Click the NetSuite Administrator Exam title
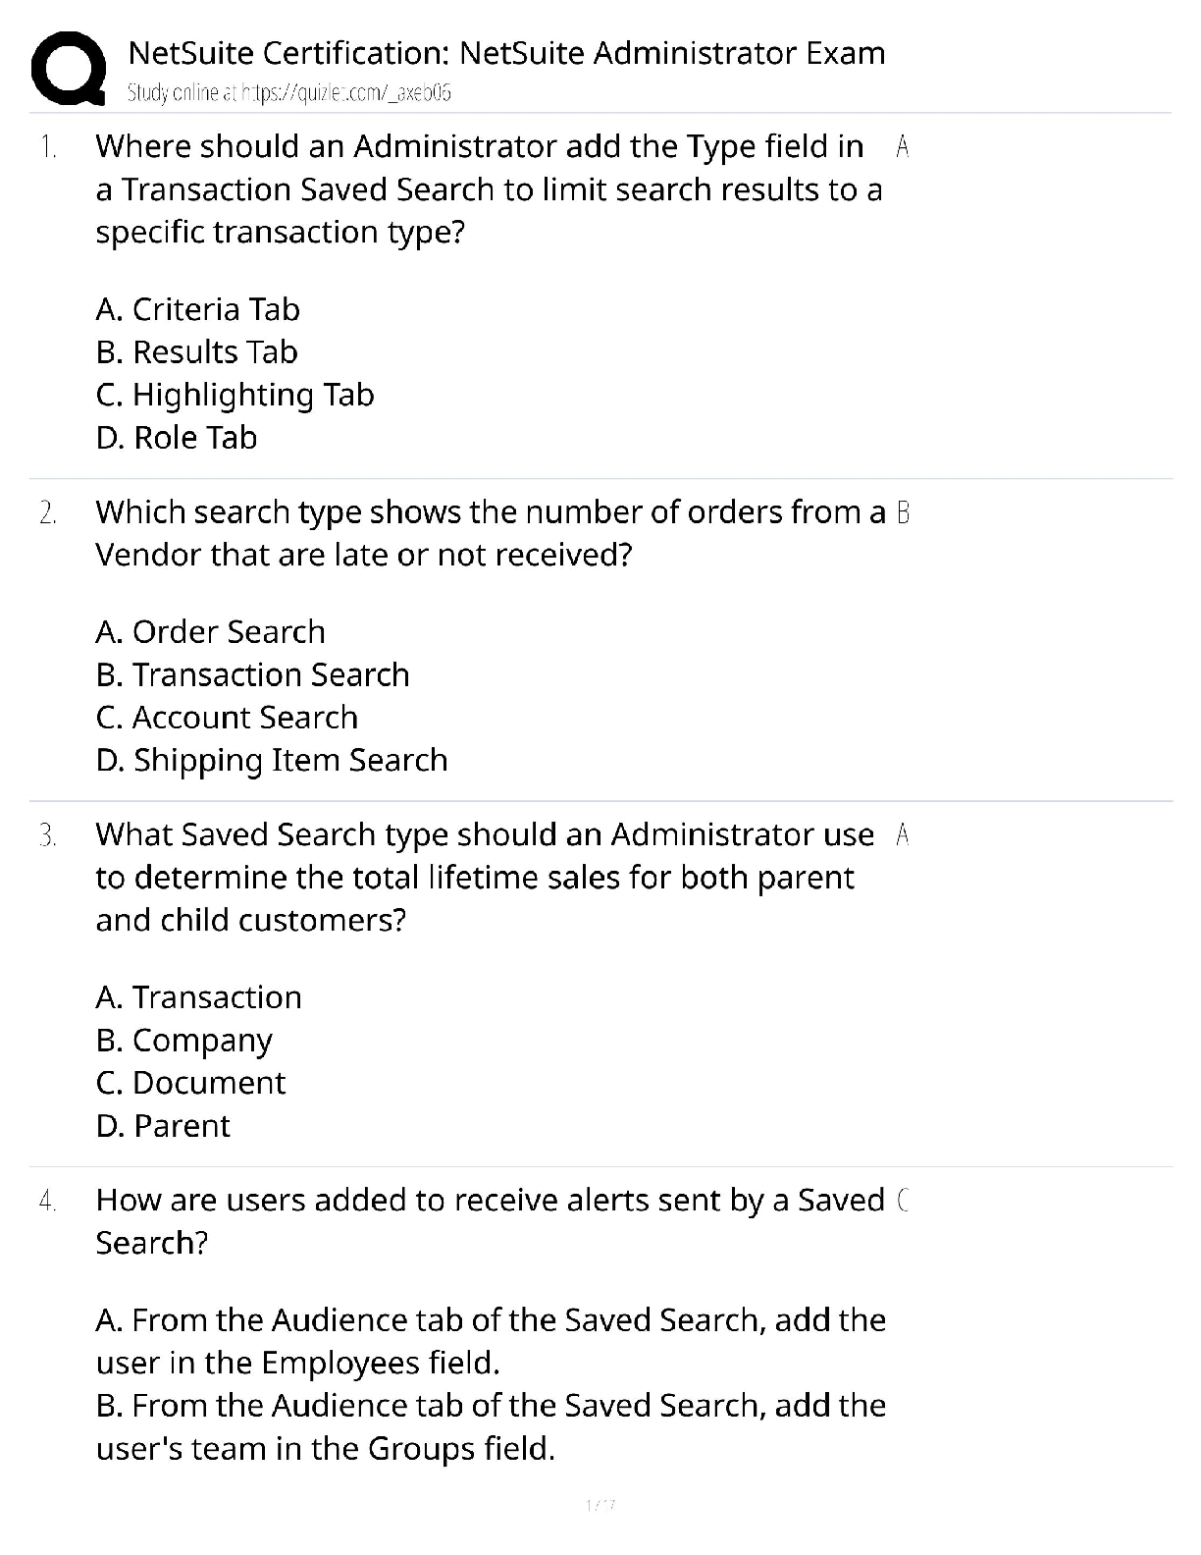The height and width of the screenshot is (1555, 1201). point(506,52)
